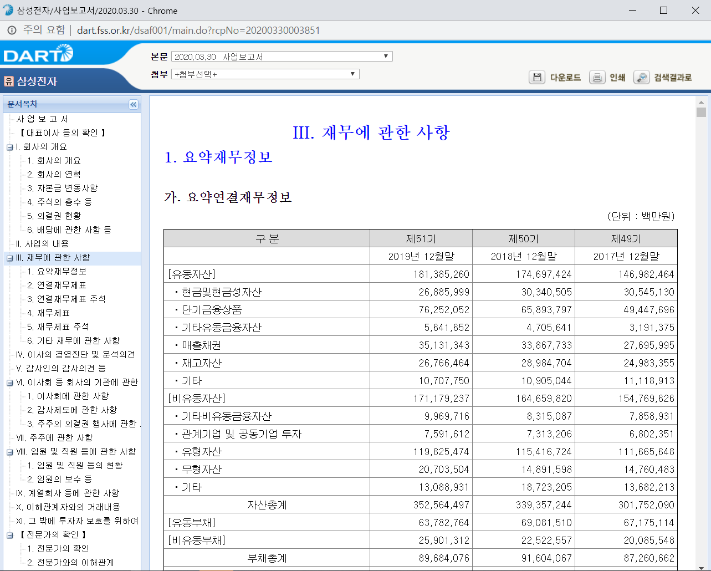The height and width of the screenshot is (571, 711).
Task: Select '2. 회사의 연혁' in tree
Action: [x=54, y=175]
